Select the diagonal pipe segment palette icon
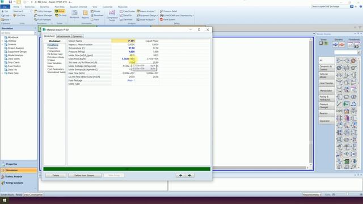 point(339,104)
